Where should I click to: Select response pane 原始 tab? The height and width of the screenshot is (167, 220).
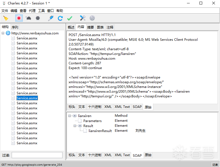tap(148, 155)
